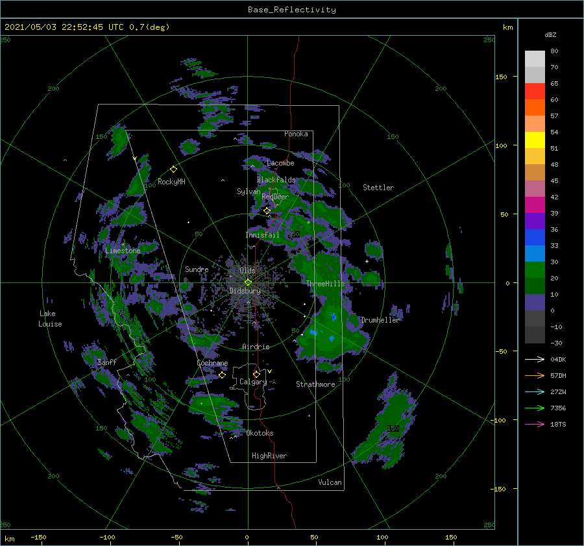Select the yellow diamond marker right of Cochrane
This screenshot has height=546, width=584.
(223, 375)
